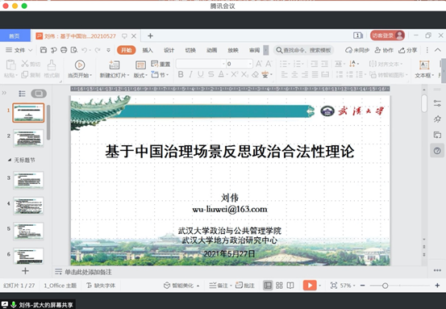Toggle thumbnail view in slide panel
This screenshot has height=309, width=446.
pyautogui.click(x=39, y=94)
